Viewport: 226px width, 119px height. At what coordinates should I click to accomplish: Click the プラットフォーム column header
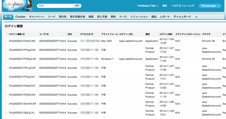110,34
